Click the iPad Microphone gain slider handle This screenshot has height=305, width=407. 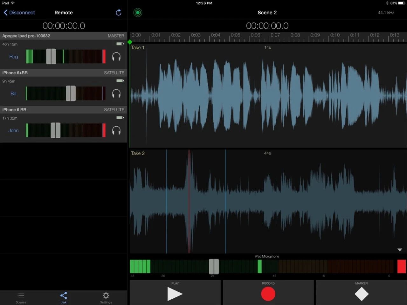tap(214, 267)
